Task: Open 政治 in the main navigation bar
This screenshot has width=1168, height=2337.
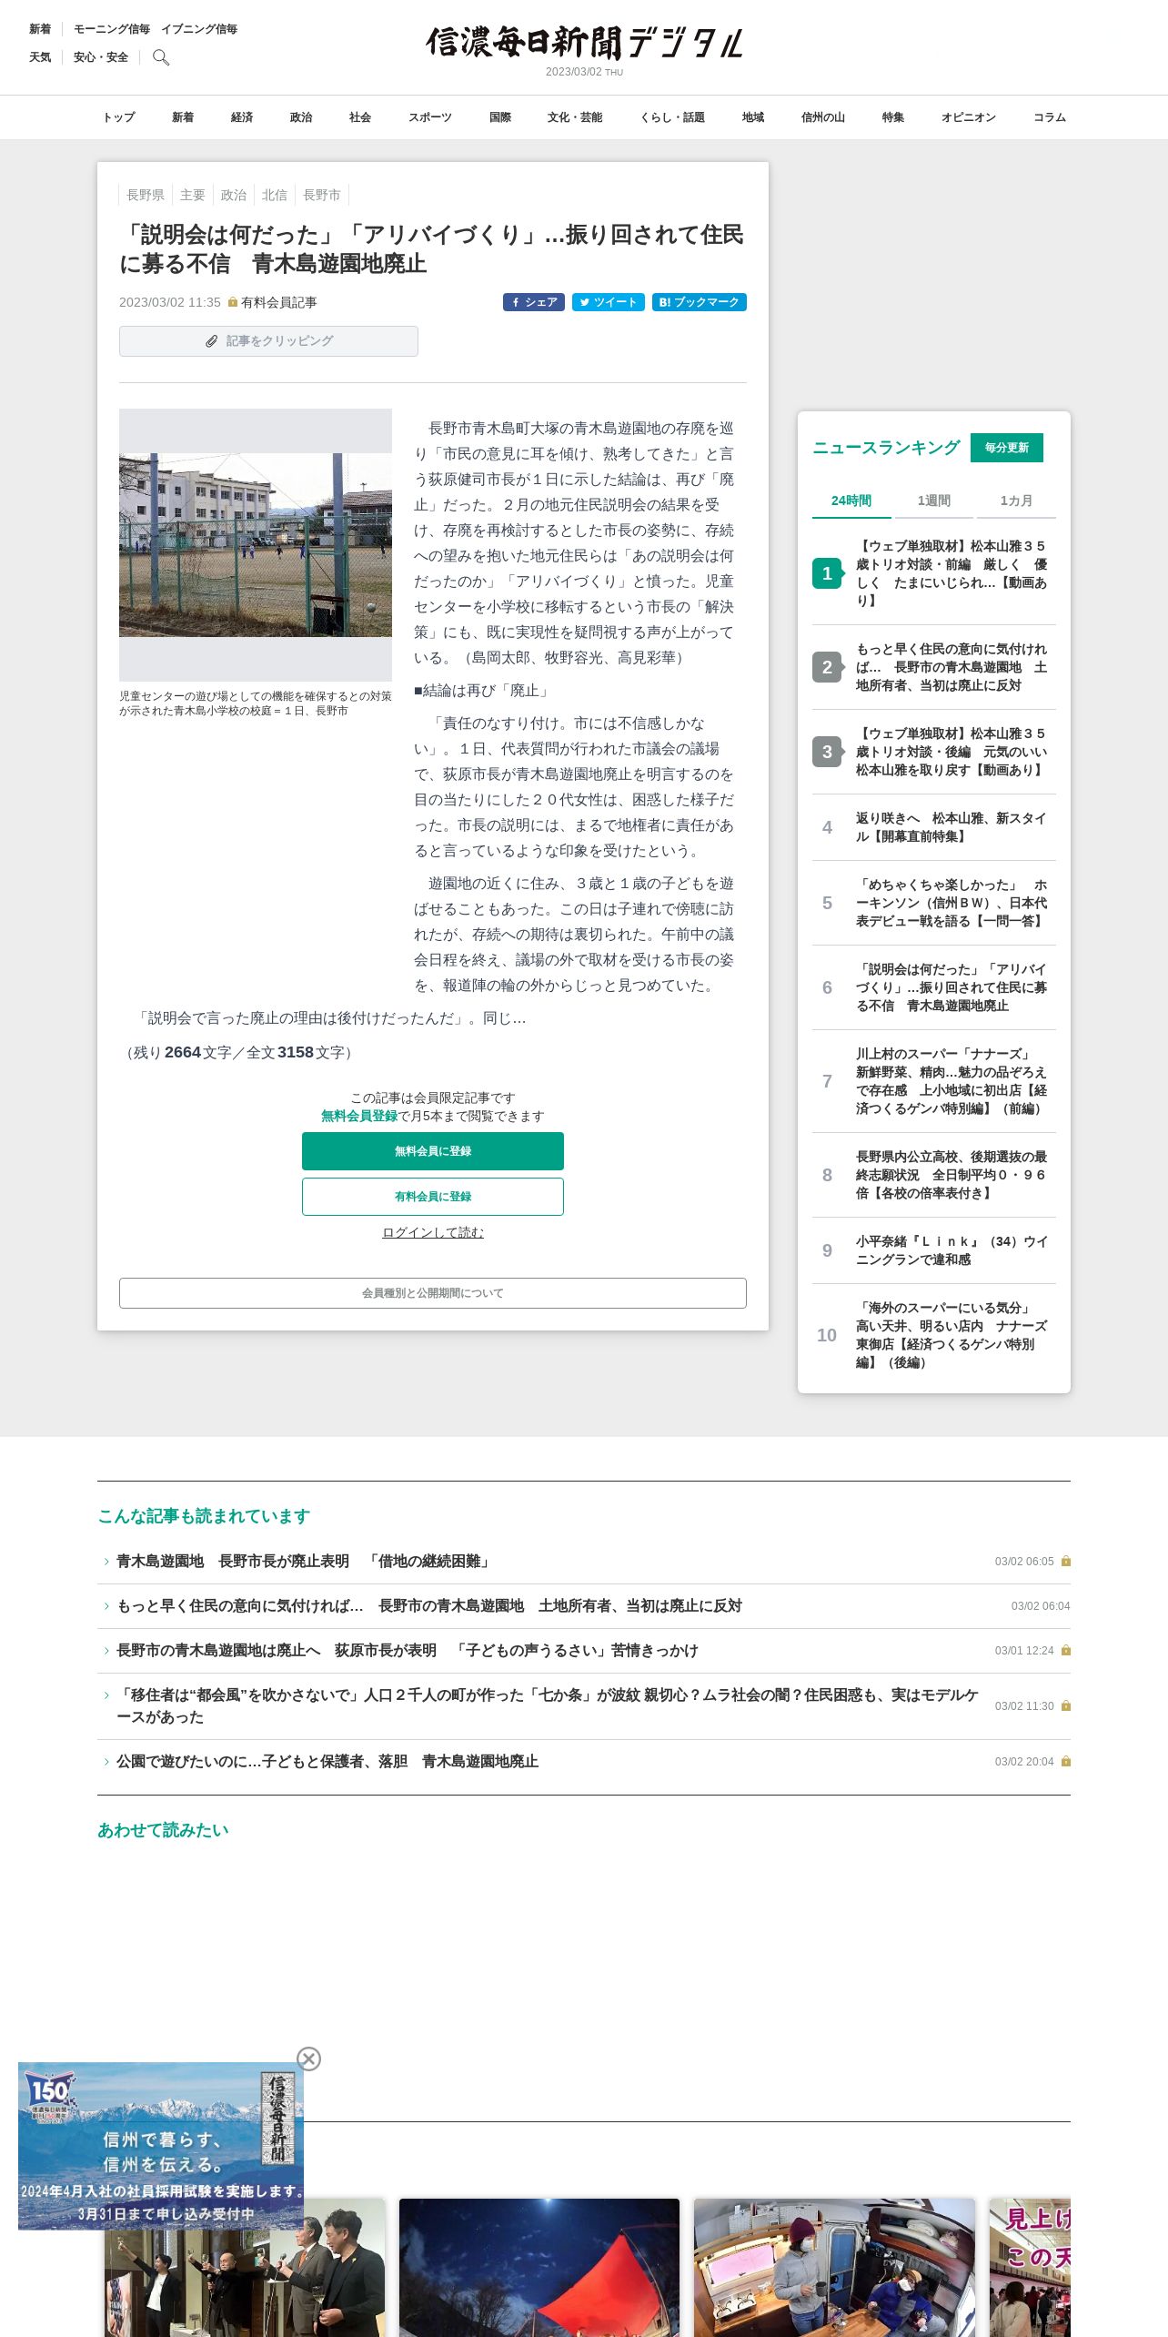Action: tap(301, 117)
